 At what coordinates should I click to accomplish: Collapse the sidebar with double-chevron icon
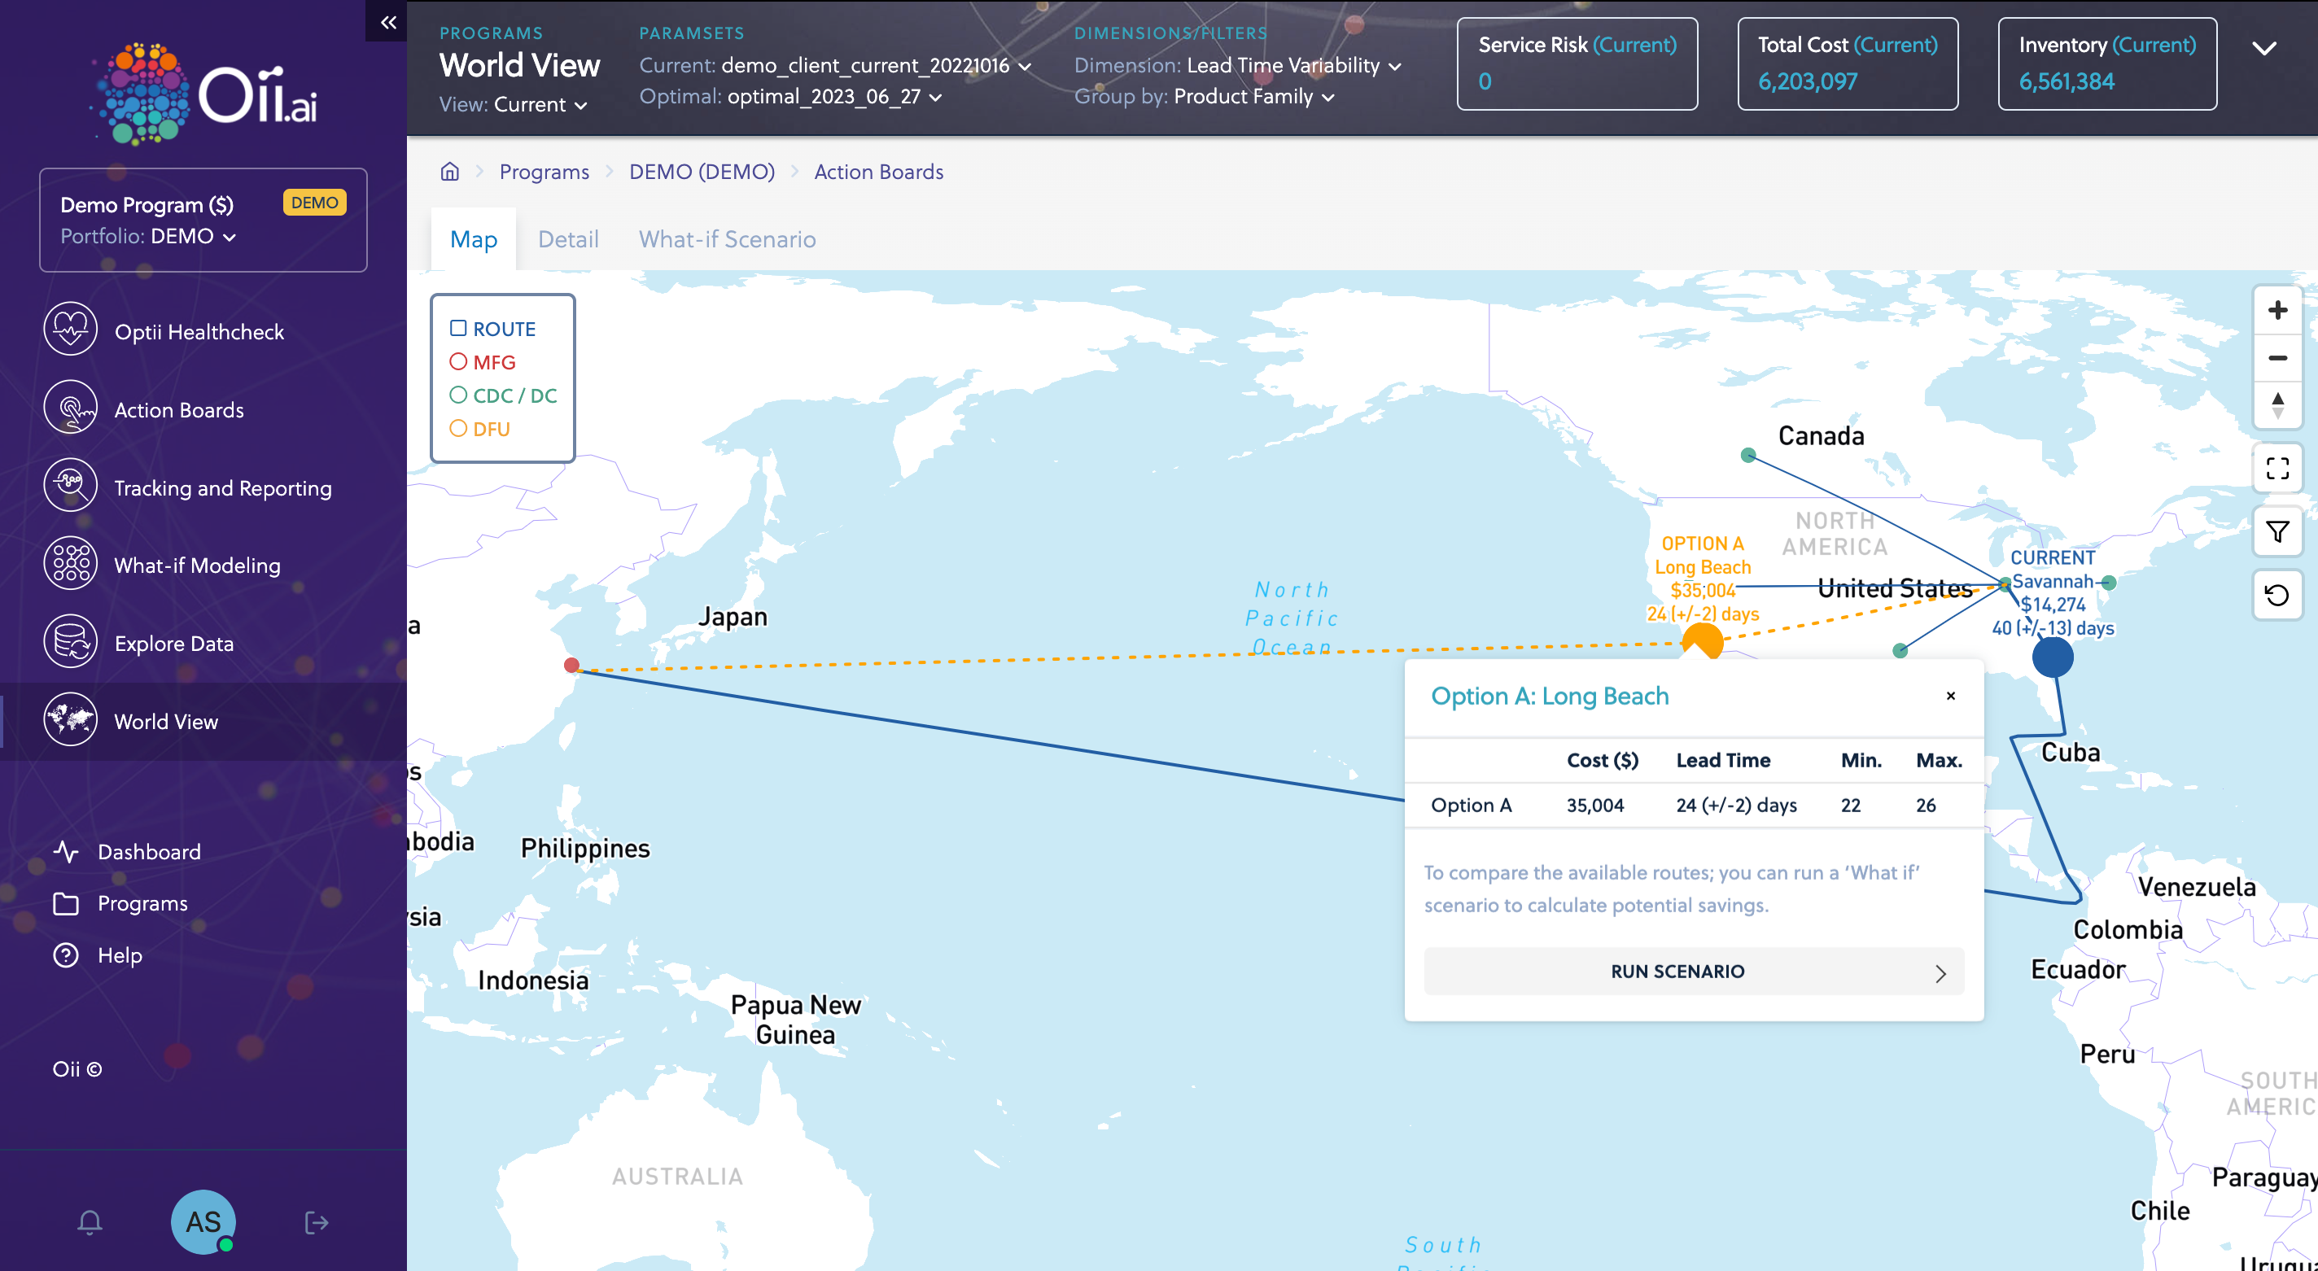coord(388,22)
